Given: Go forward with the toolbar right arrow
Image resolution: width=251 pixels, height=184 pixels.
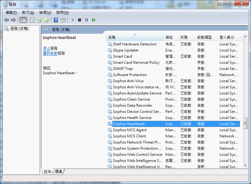Looking at the screenshot, I should 13,20.
